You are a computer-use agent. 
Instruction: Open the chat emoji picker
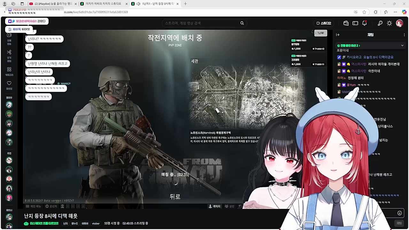pos(399,213)
